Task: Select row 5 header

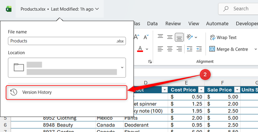Action: coord(5,118)
